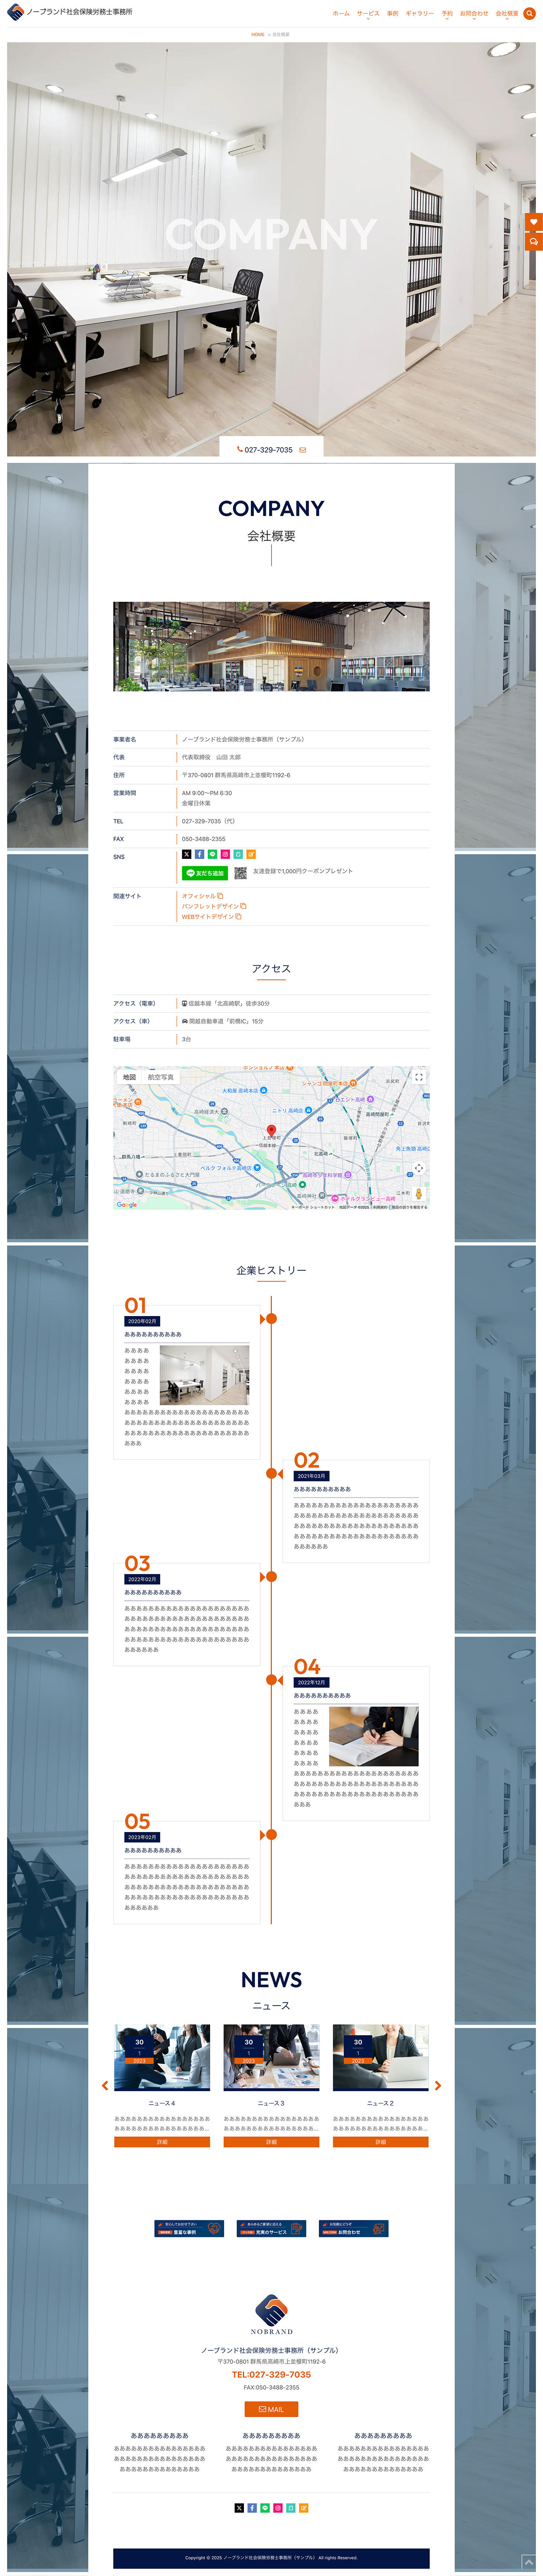This screenshot has height=2576, width=543.
Task: Open 事例 in the top navigation
Action: click(x=392, y=14)
